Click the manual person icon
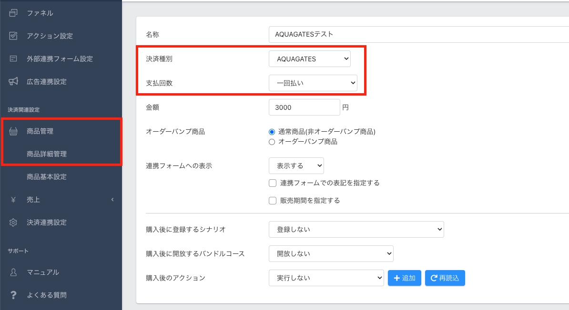Image resolution: width=569 pixels, height=310 pixels. pos(13,272)
